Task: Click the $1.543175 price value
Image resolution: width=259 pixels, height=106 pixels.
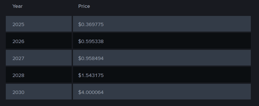Action: 91,75
